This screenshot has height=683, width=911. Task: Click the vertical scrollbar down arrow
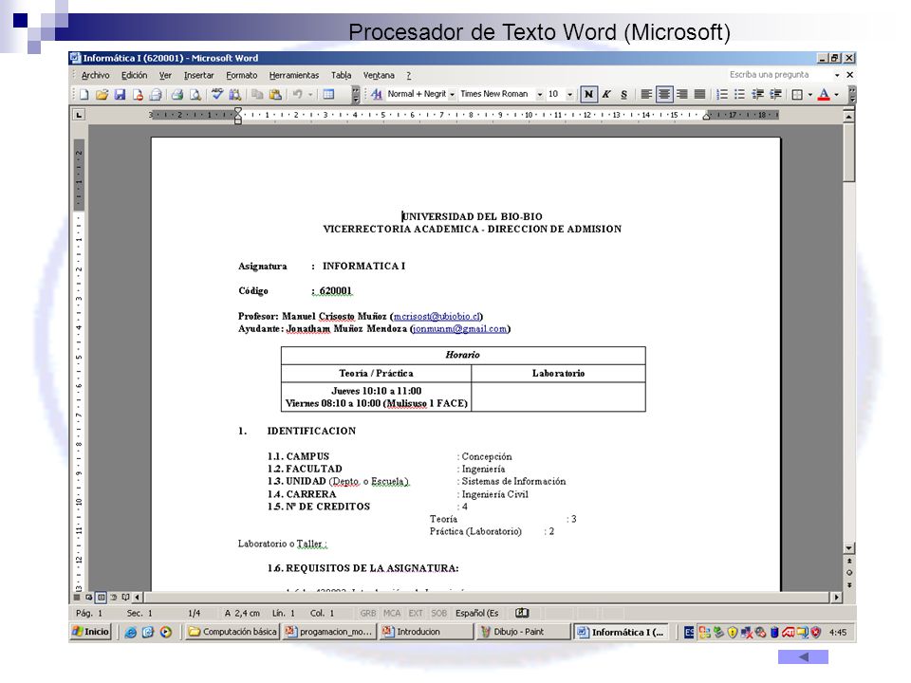point(848,548)
